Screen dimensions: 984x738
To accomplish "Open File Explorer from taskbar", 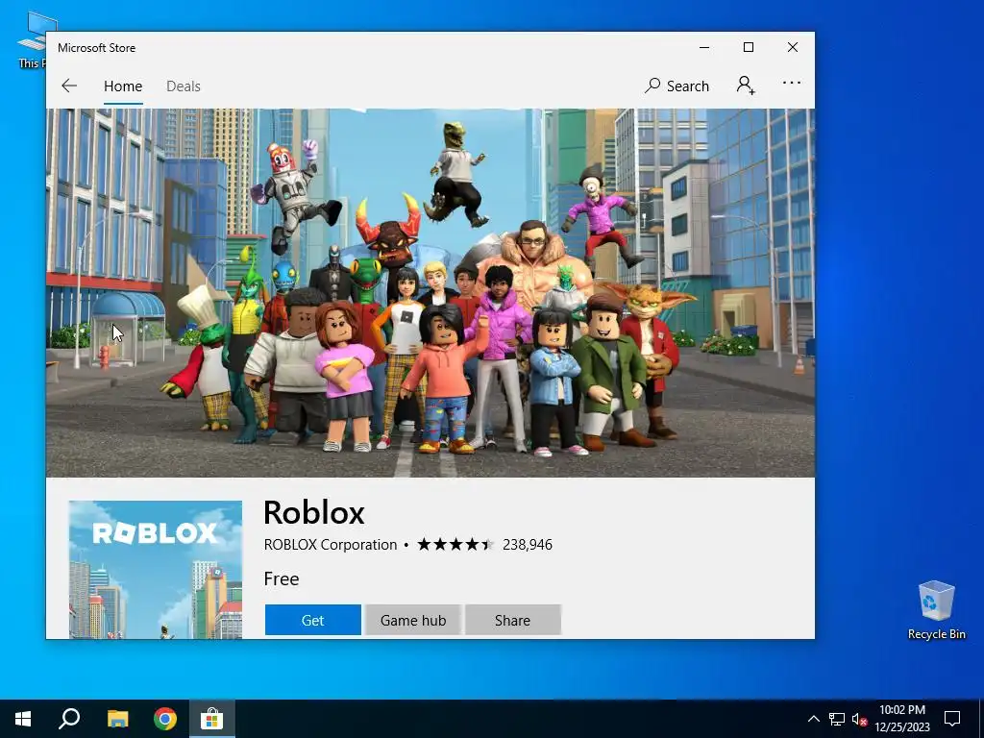I will [x=117, y=719].
